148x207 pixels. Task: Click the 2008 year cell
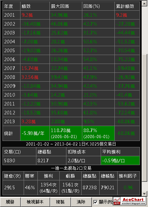pos(11,77)
